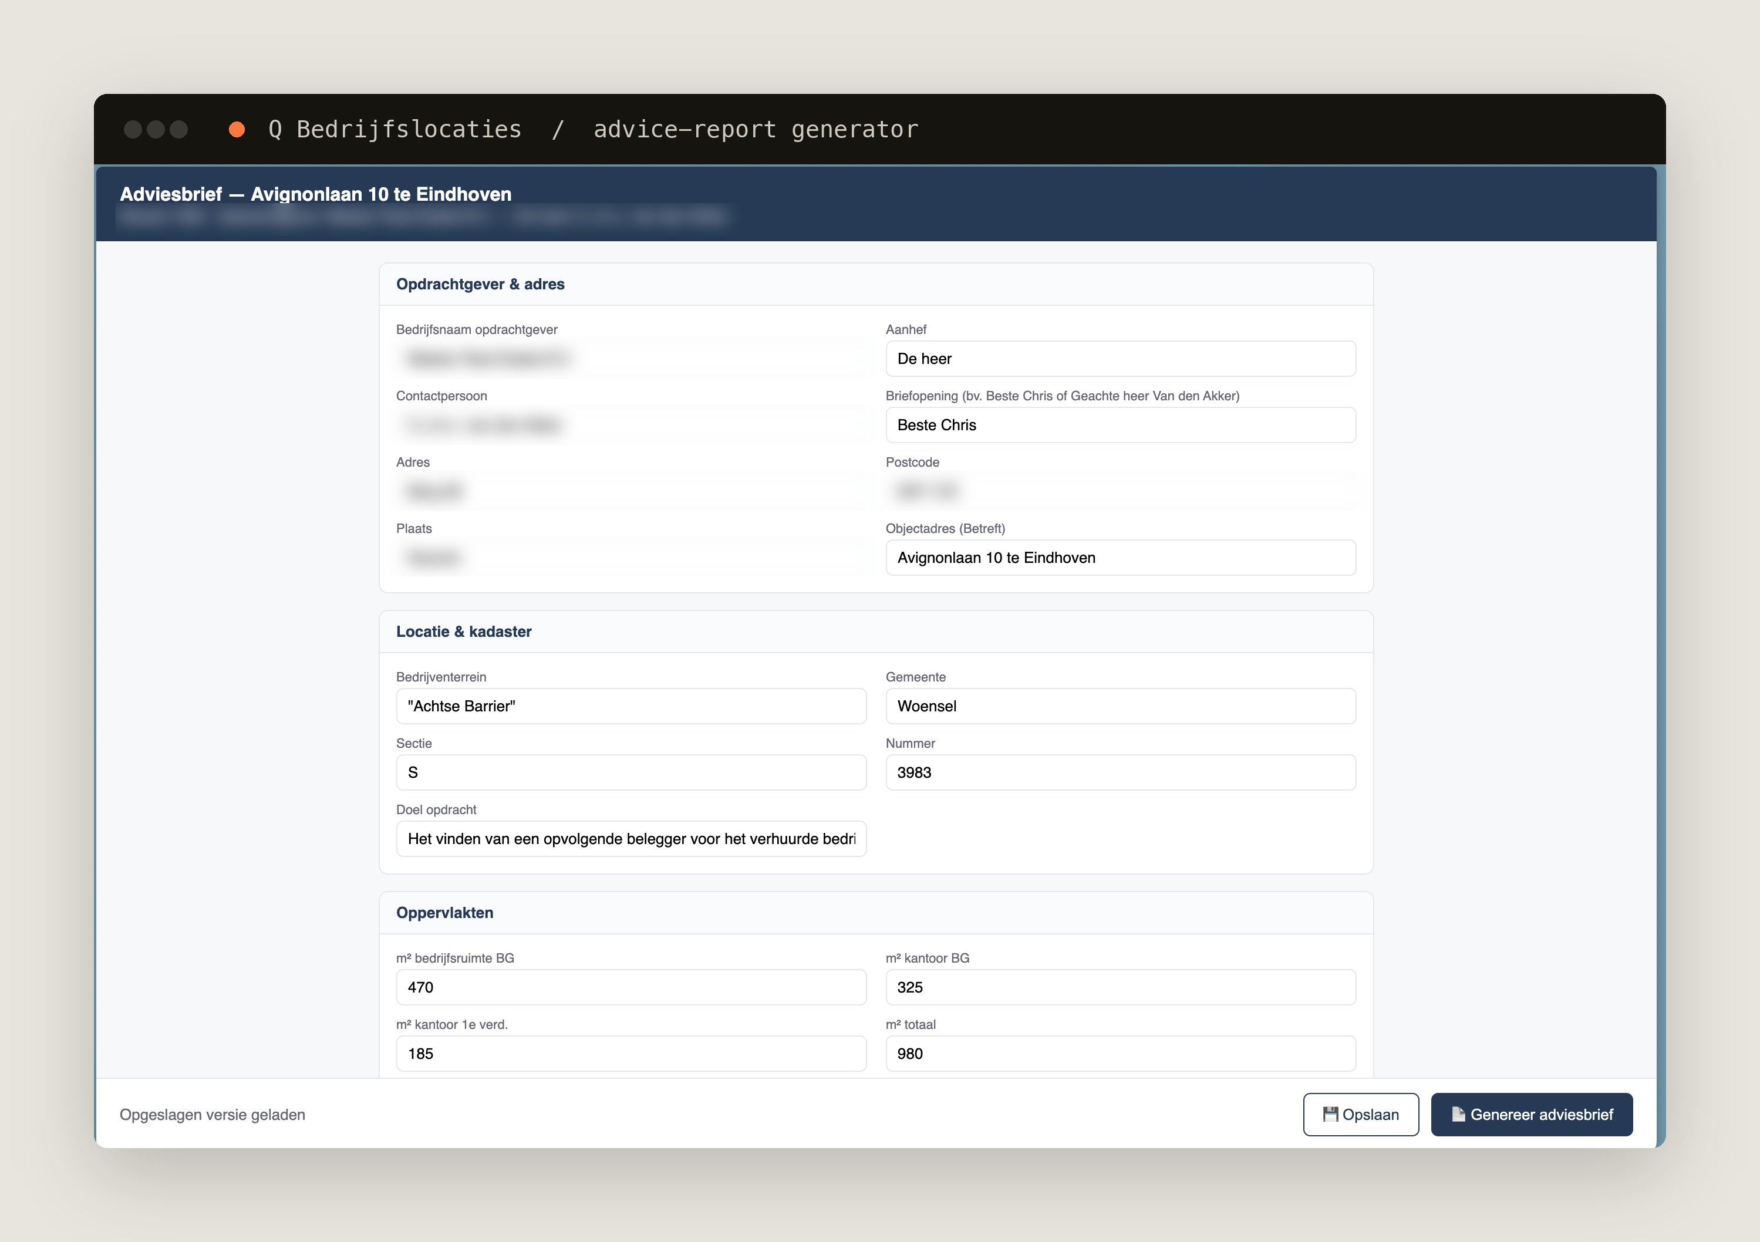Image resolution: width=1760 pixels, height=1242 pixels.
Task: Click the Objectadres field Avignonlaan 10 te Eindhoven
Action: (x=1121, y=558)
